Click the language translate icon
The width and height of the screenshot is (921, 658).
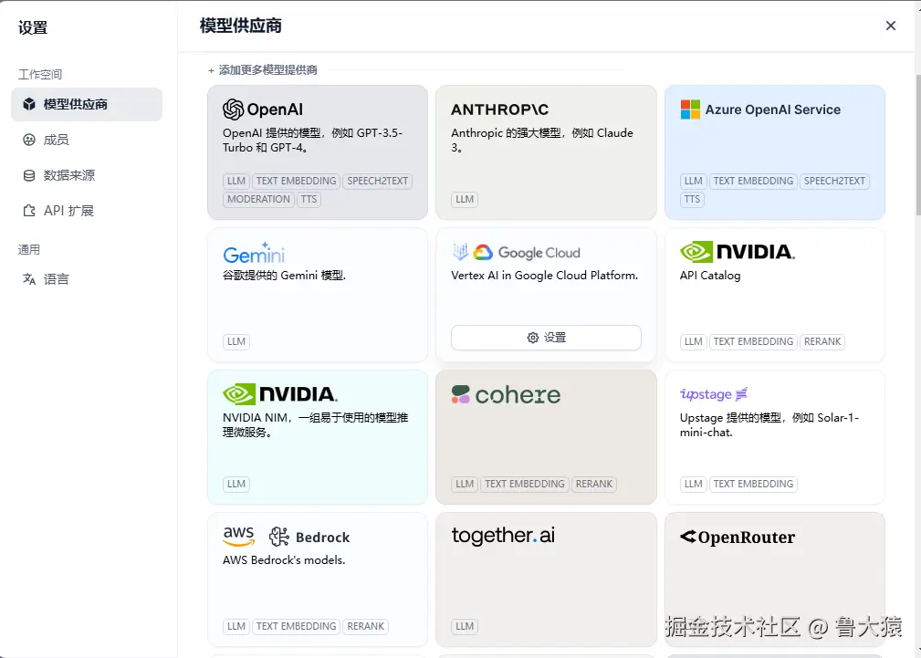click(29, 279)
